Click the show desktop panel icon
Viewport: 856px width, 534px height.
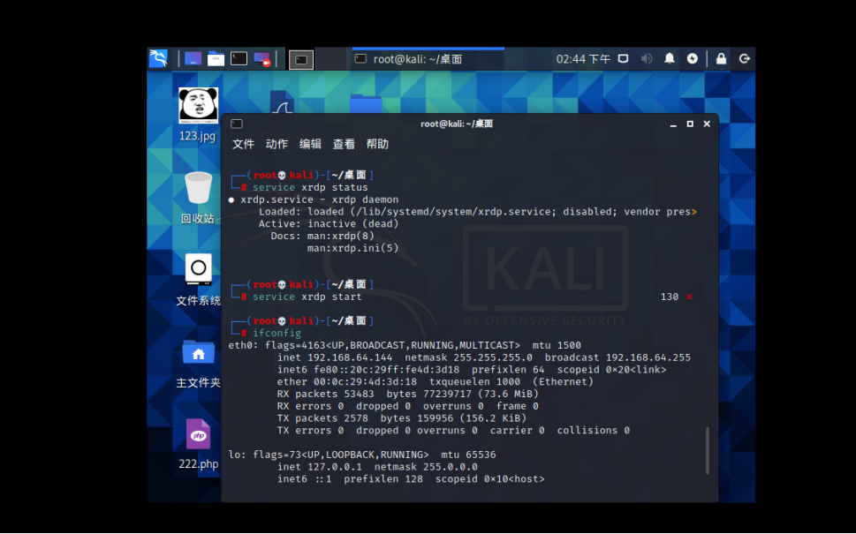[193, 58]
